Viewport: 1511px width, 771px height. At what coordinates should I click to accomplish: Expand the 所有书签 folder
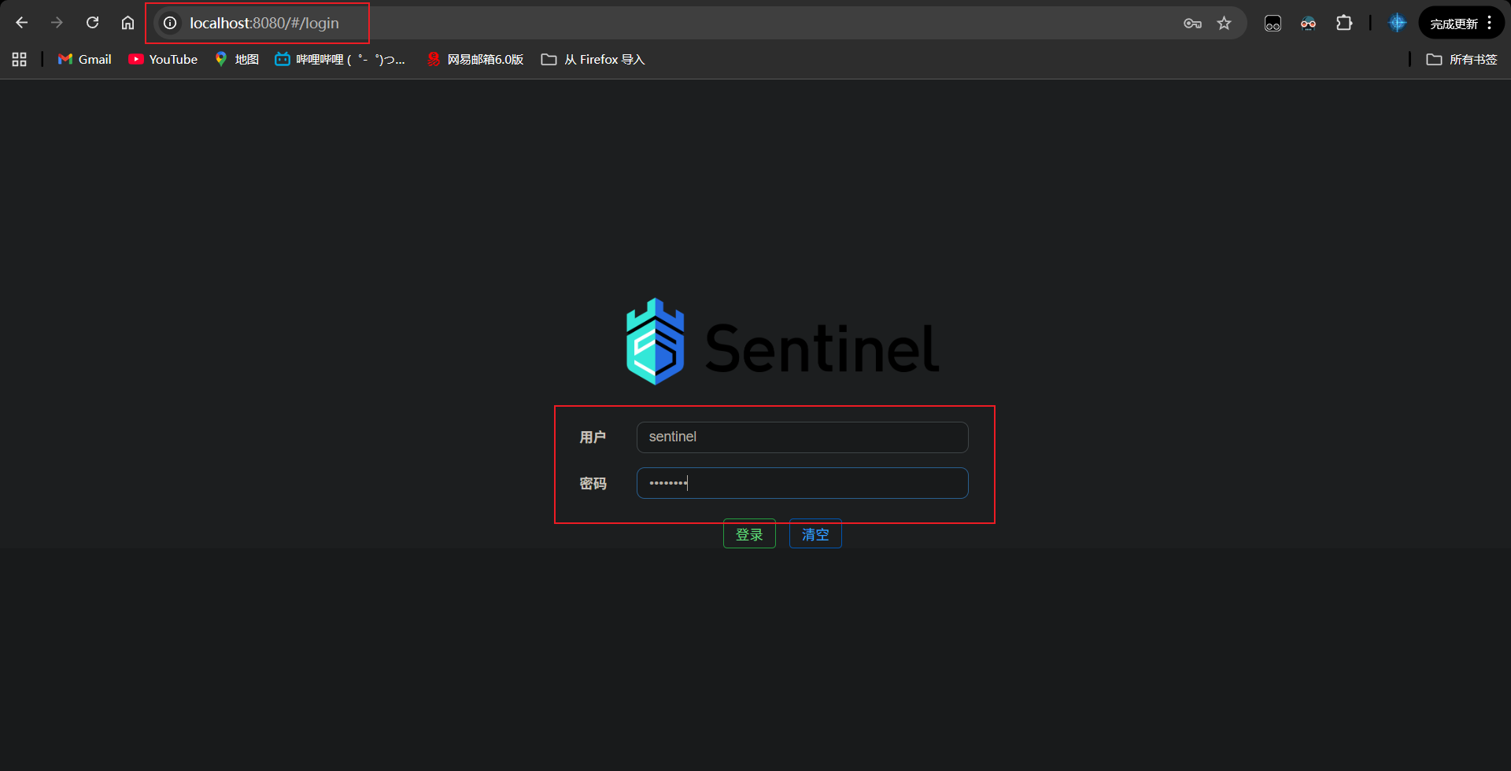(1461, 60)
